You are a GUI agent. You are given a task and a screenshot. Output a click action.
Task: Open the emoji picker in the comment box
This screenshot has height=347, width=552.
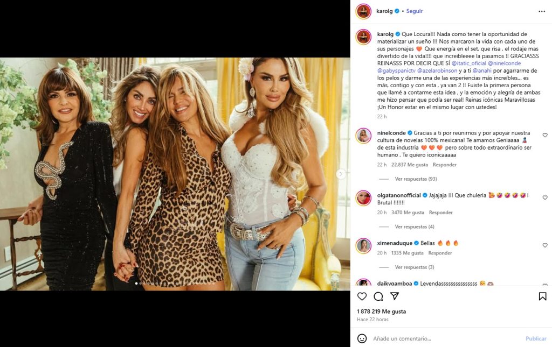(362, 338)
